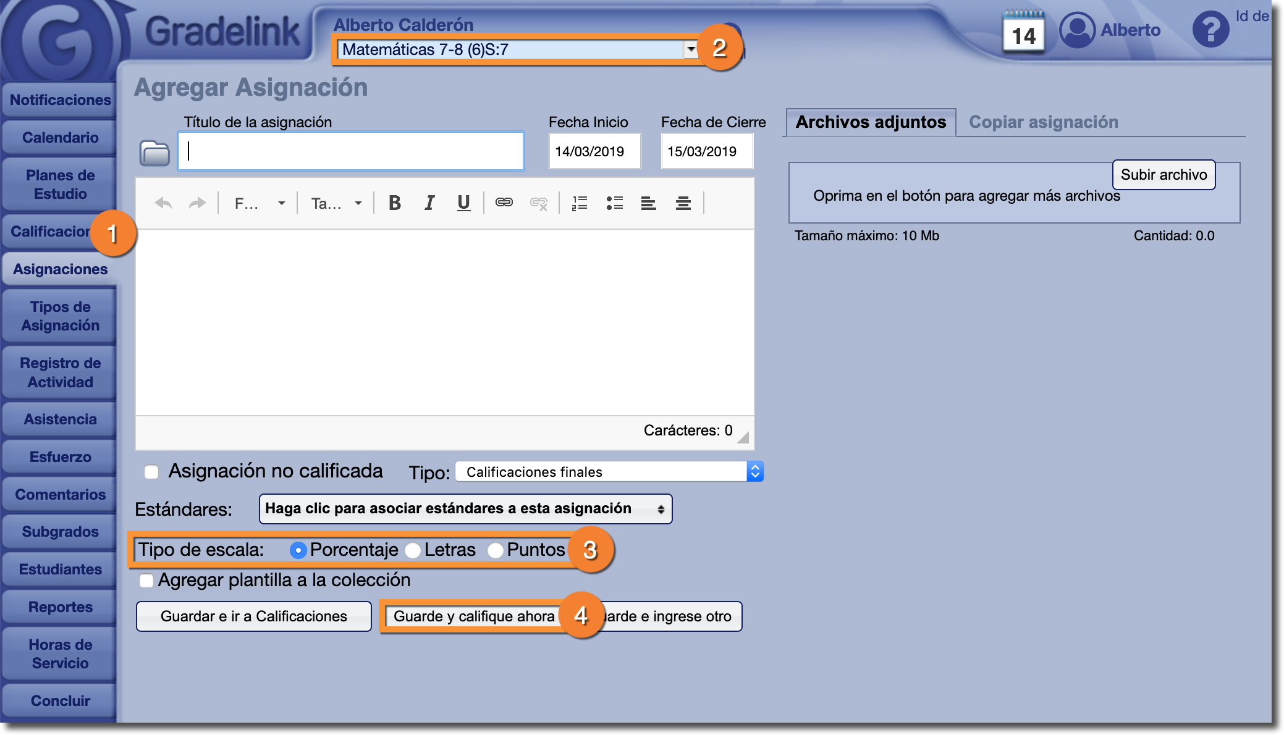Apply underline formatting in editor
This screenshot has width=1284, height=735.
click(x=463, y=203)
